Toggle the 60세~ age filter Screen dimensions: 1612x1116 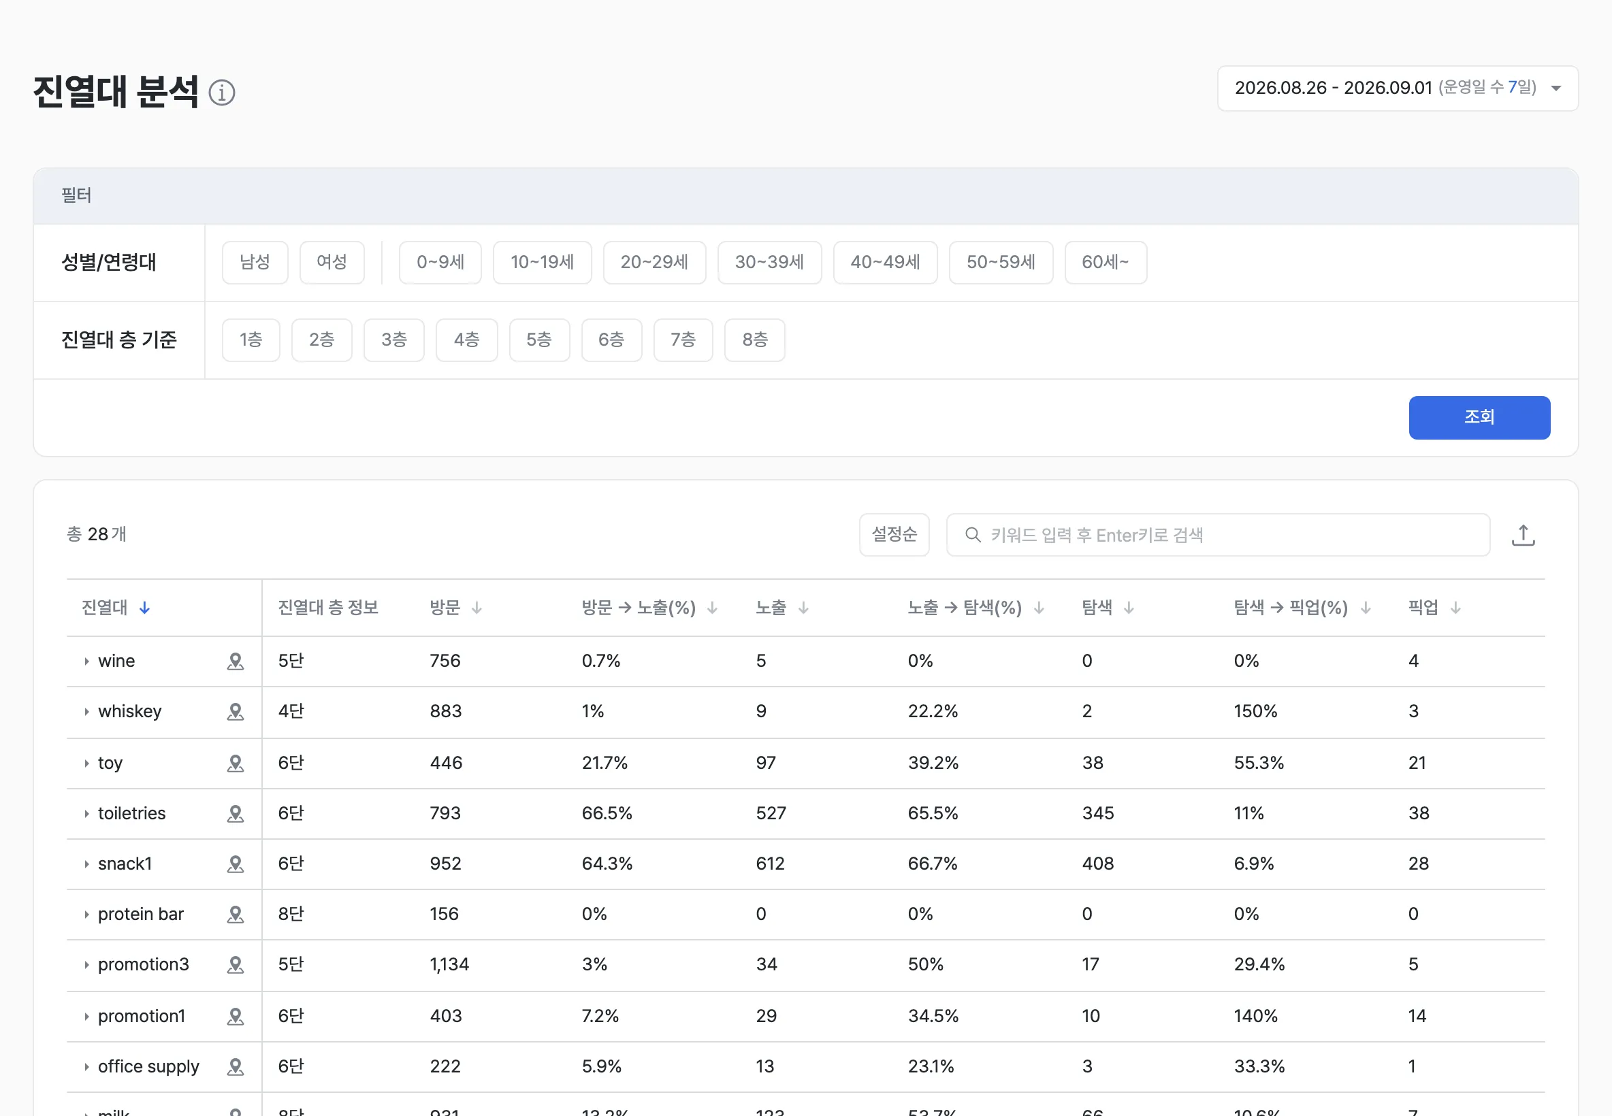click(x=1105, y=262)
